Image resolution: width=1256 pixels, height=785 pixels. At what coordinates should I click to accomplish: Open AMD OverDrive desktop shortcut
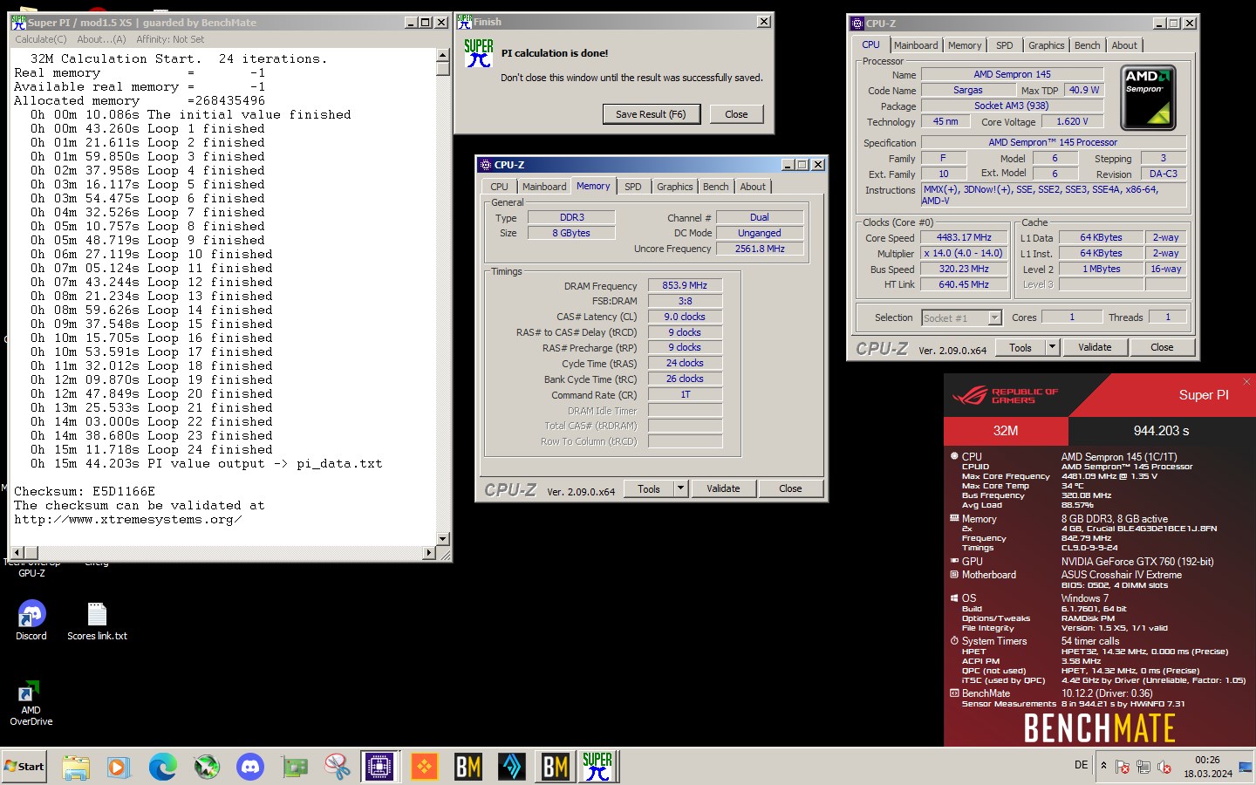pyautogui.click(x=31, y=703)
